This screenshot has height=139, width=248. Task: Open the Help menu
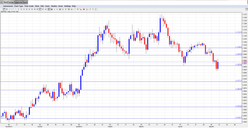click(74, 6)
